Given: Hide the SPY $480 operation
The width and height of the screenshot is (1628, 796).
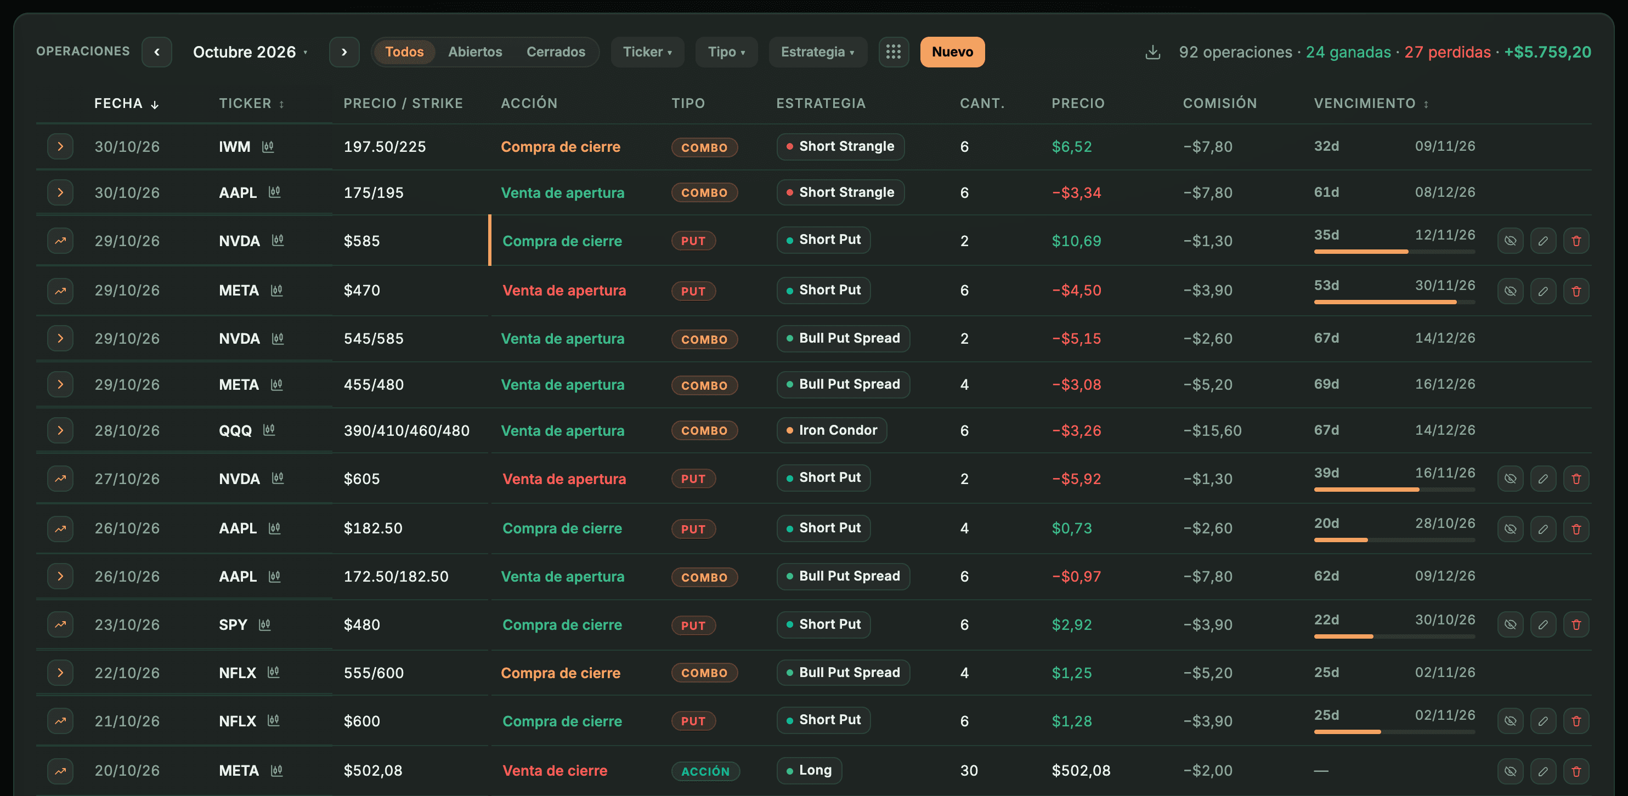Looking at the screenshot, I should coord(1511,625).
